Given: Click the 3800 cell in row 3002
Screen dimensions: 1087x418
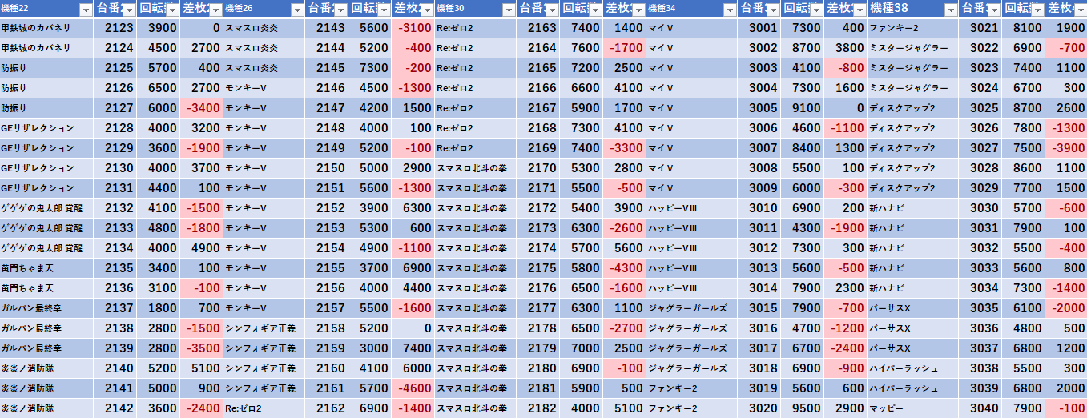Looking at the screenshot, I should click(x=845, y=48).
